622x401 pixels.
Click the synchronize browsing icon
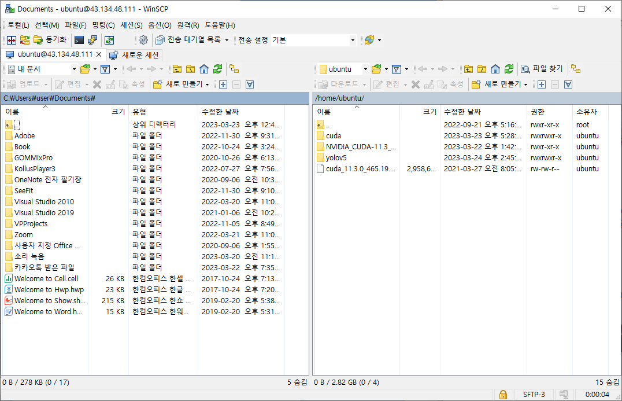coord(109,40)
